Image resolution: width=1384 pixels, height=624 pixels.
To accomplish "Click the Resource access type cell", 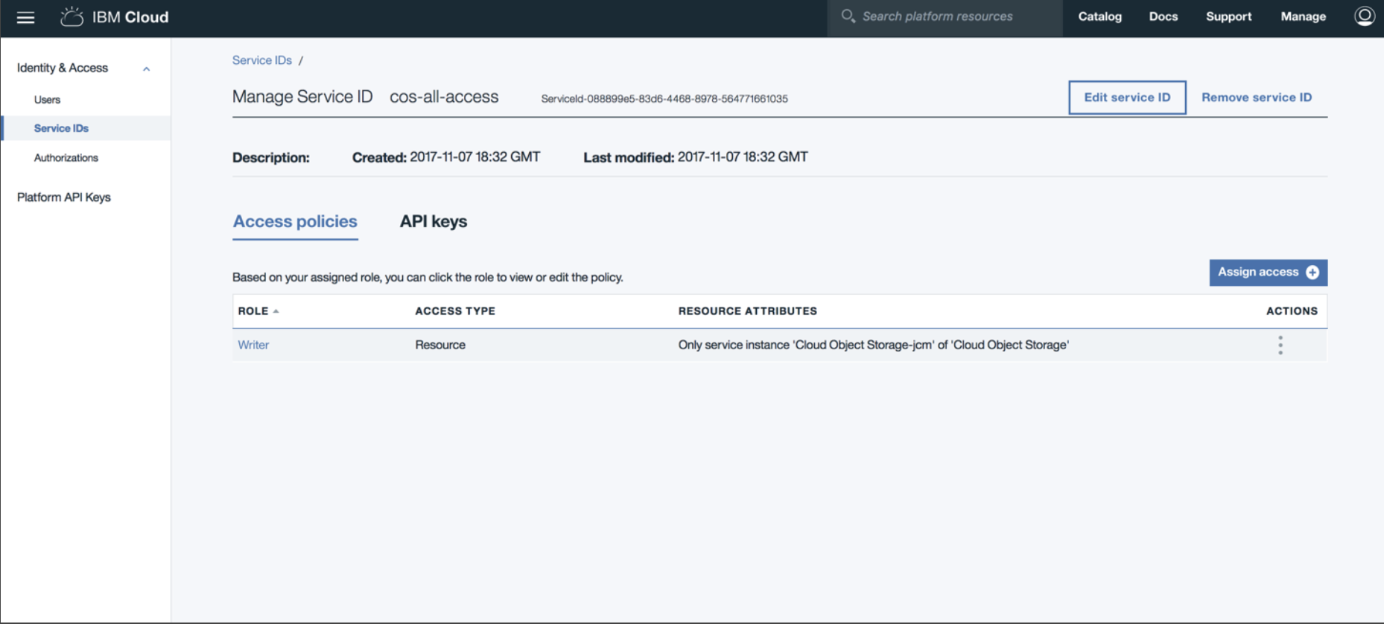I will (x=440, y=345).
